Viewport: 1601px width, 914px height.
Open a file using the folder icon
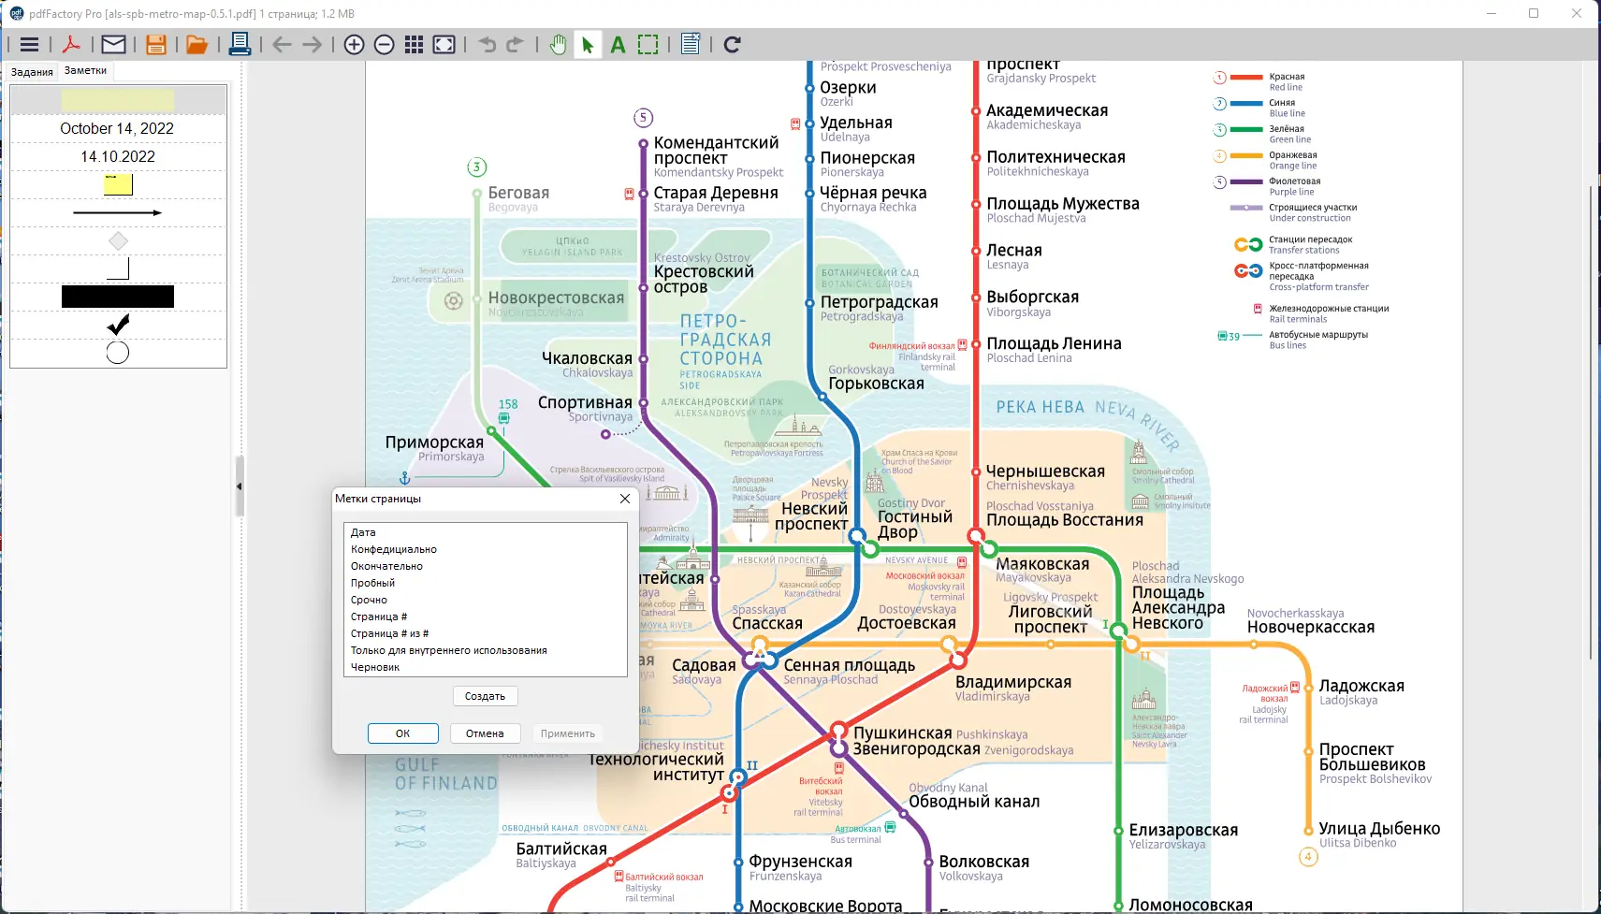tap(196, 44)
